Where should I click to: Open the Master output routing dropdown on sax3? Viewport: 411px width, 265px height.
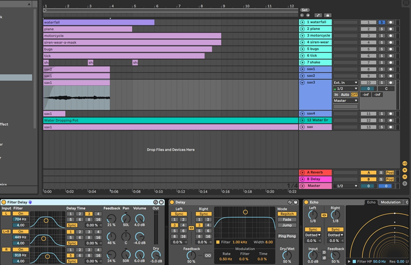[344, 101]
